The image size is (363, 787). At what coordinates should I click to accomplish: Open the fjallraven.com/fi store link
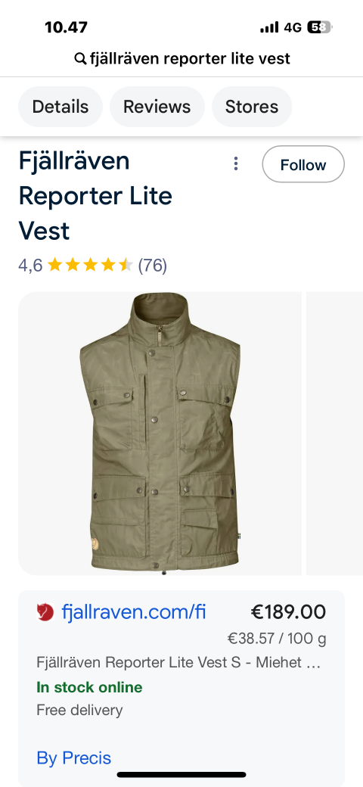click(x=134, y=612)
